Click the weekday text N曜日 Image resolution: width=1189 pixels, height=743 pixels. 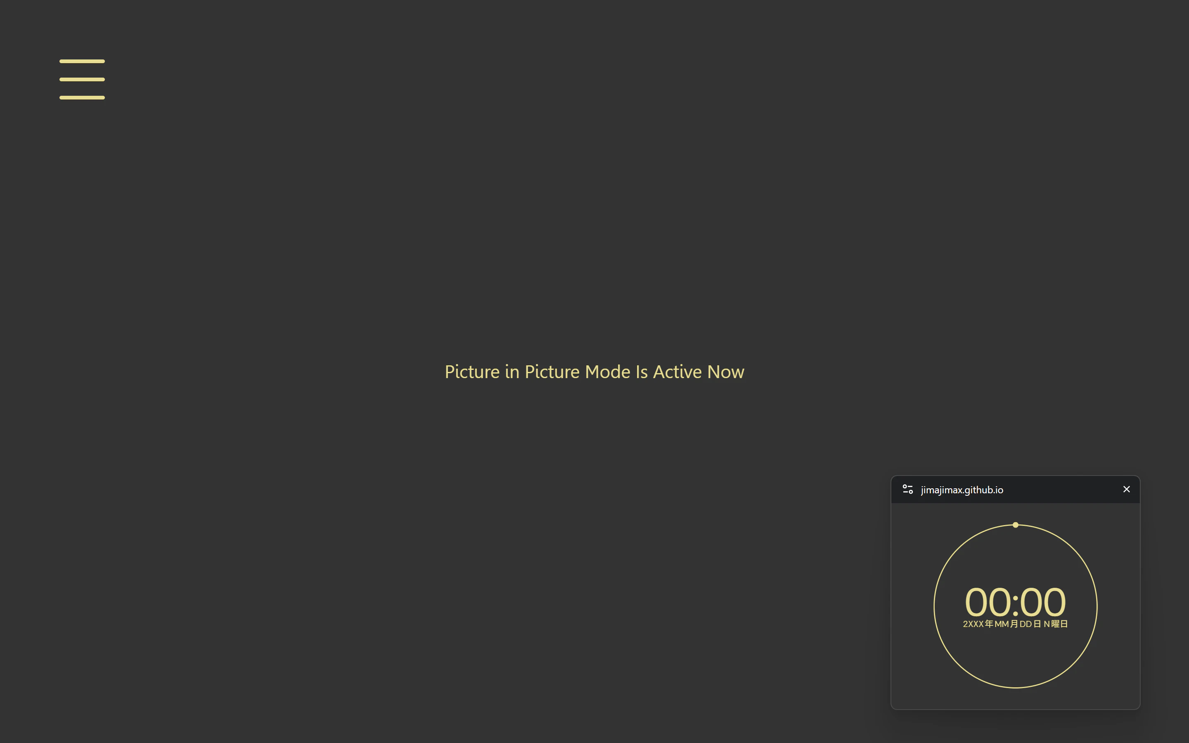(1056, 624)
